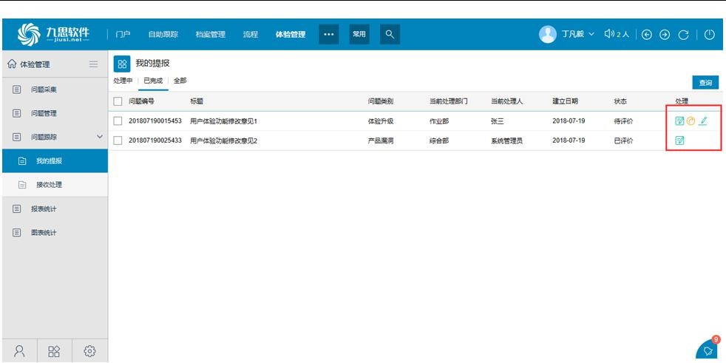
Task: Click the refresh arrow icon in header
Action: [683, 34]
